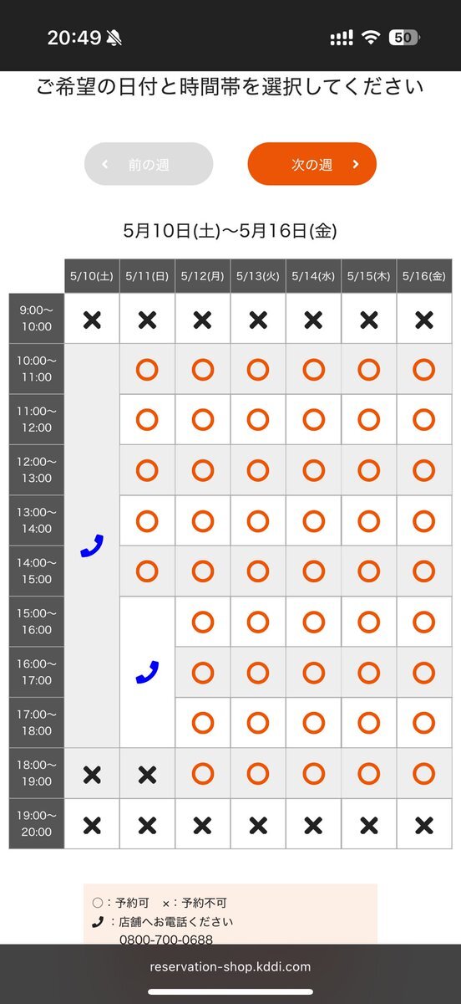Tap the battery indicator in status bar
Screen dimensions: 461x1004
coord(405,38)
